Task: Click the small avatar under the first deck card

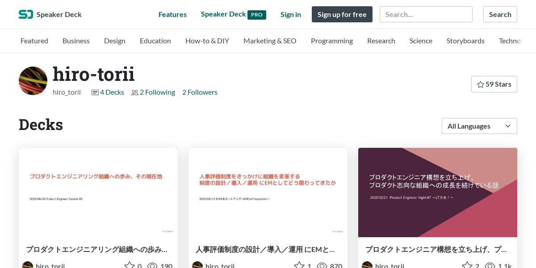Action: click(x=28, y=265)
